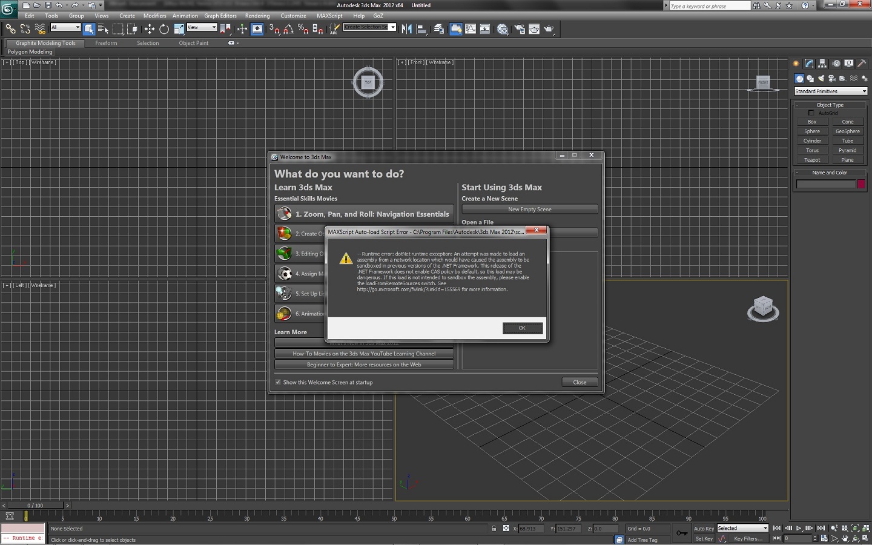Image resolution: width=872 pixels, height=545 pixels.
Task: Toggle Absolute/Offset transform type-in mode
Action: pos(506,529)
